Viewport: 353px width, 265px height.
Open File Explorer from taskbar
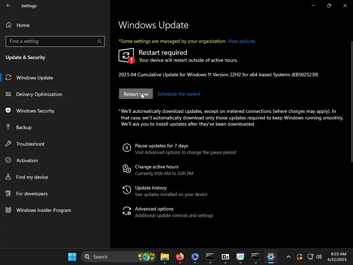click(x=164, y=257)
